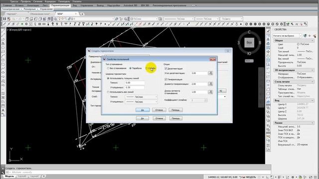This screenshot has width=319, height=179.
Task: Click pencil icon atop right vertical toolbar
Action: click(x=268, y=31)
